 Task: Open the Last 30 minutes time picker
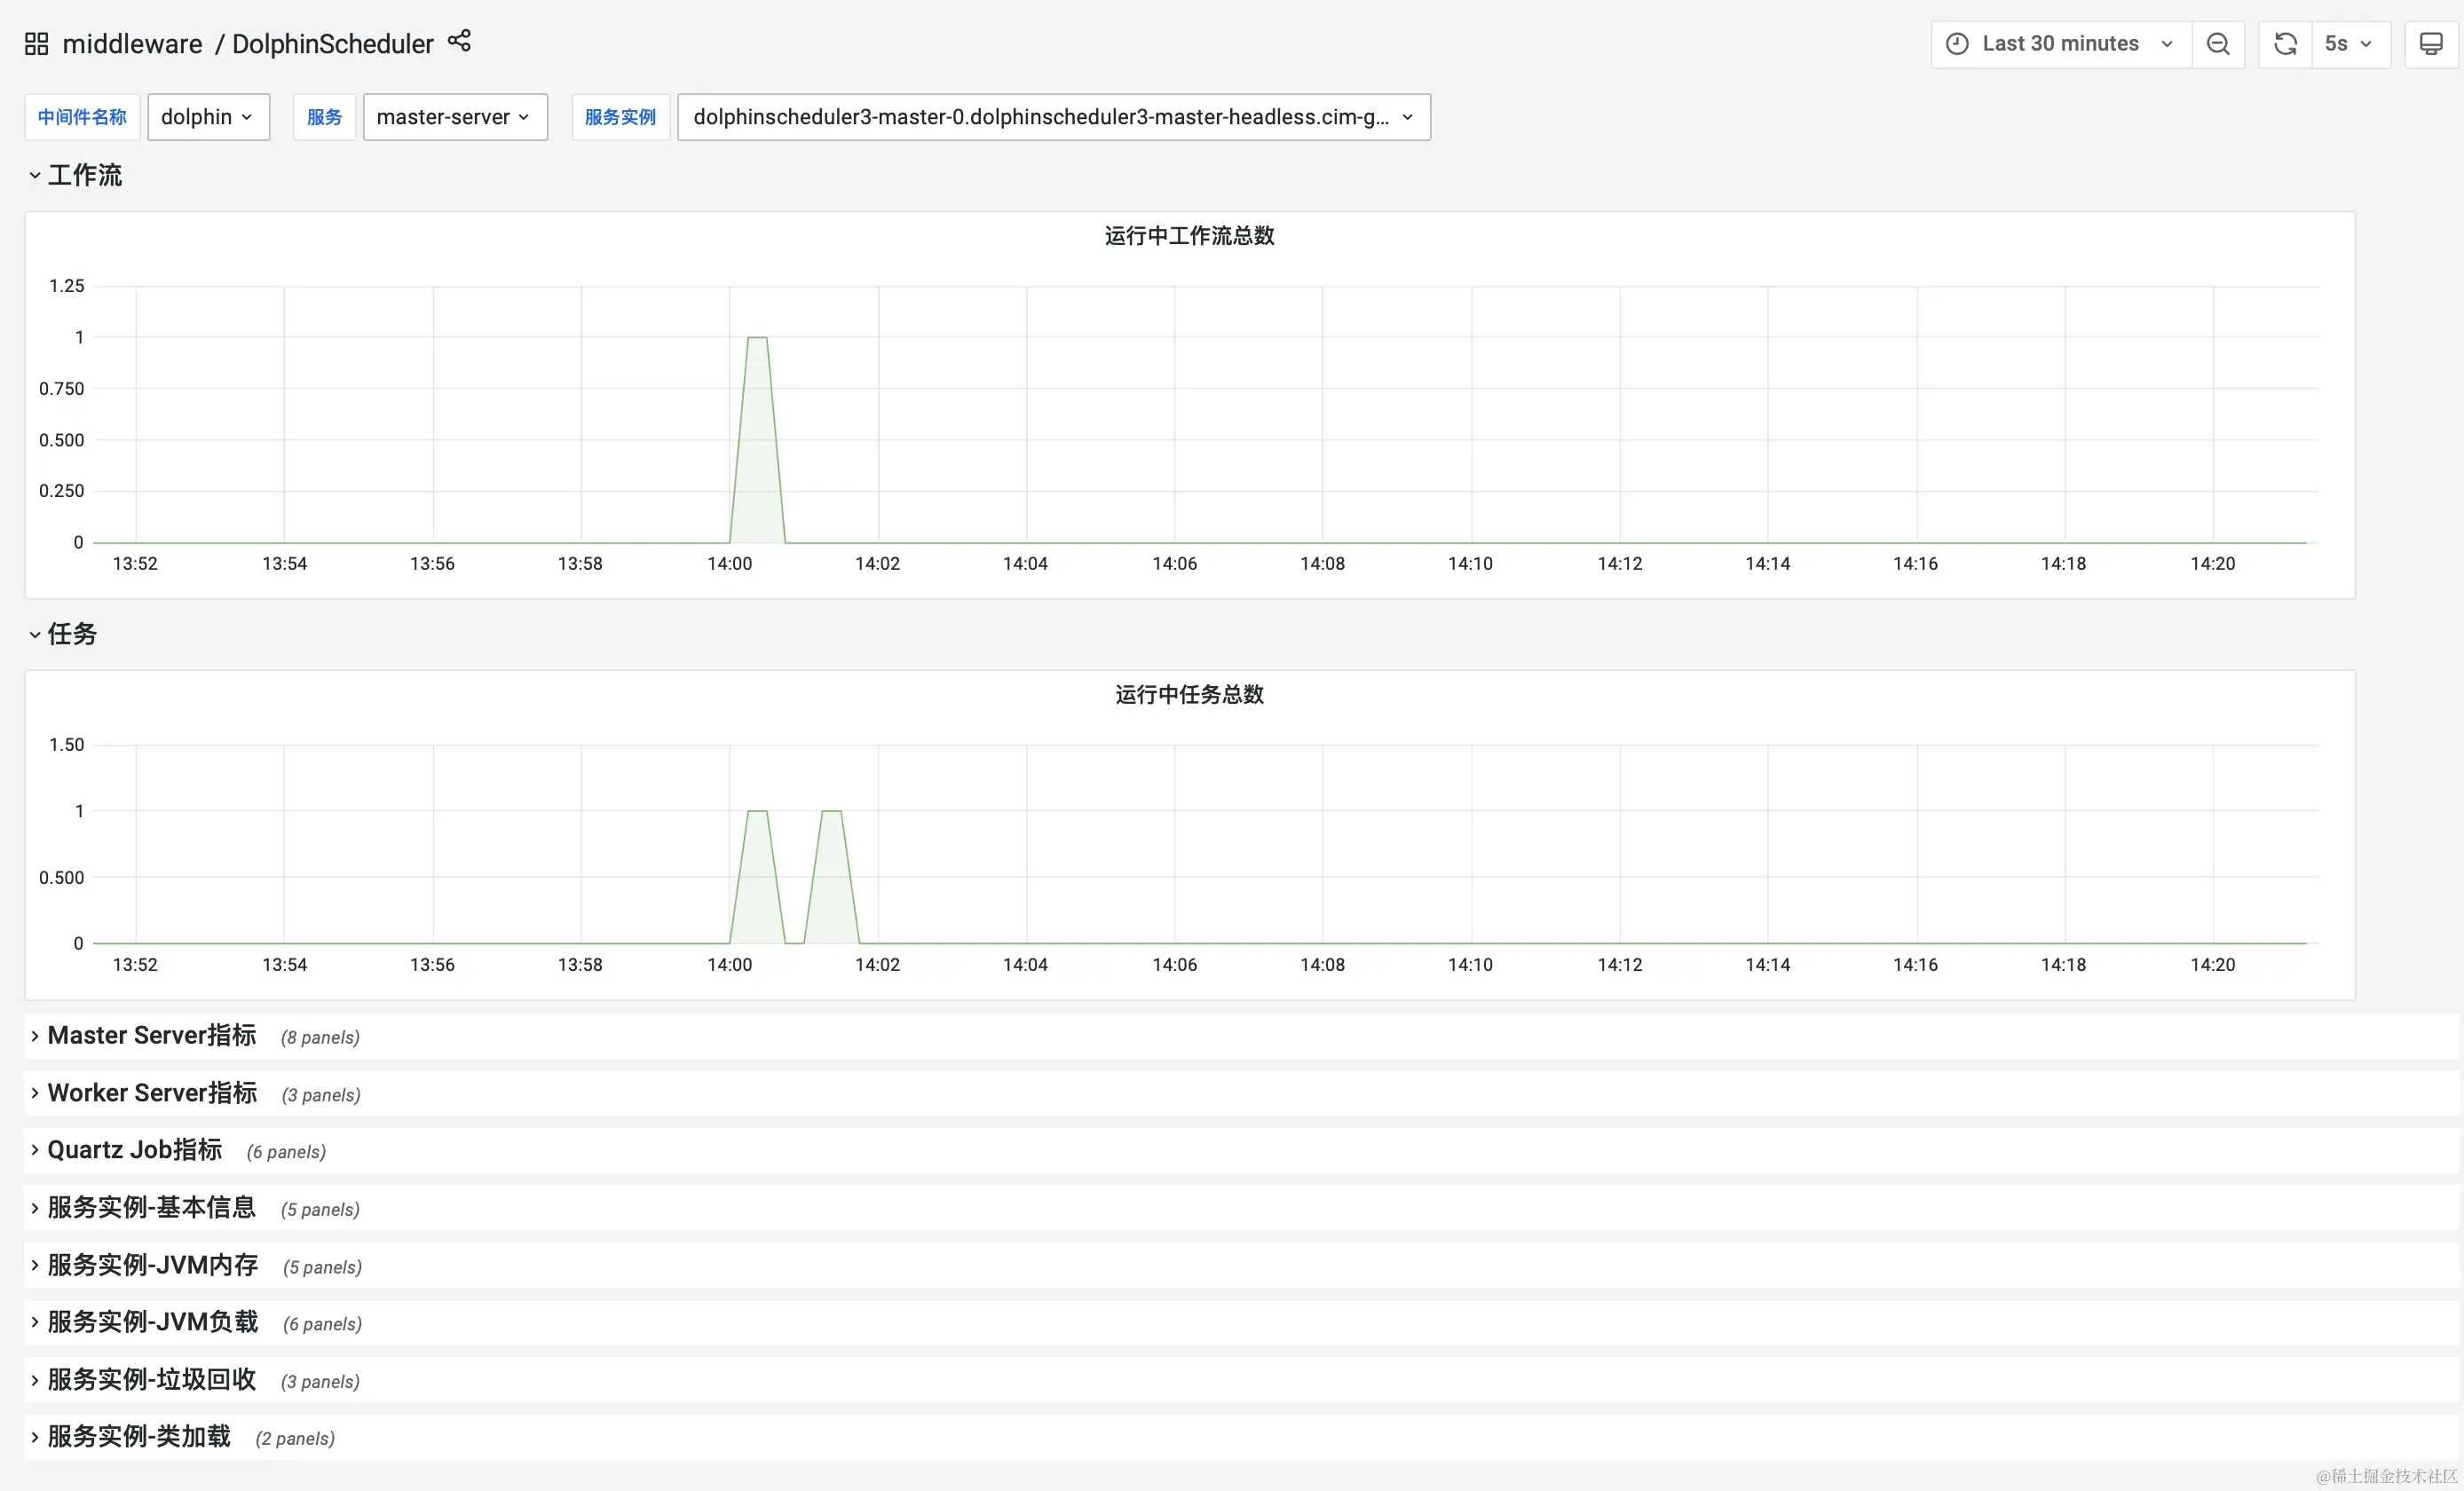2060,44
